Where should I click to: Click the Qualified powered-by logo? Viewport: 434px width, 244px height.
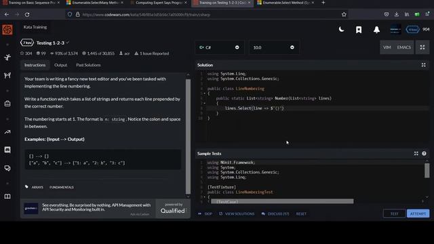coord(173,209)
